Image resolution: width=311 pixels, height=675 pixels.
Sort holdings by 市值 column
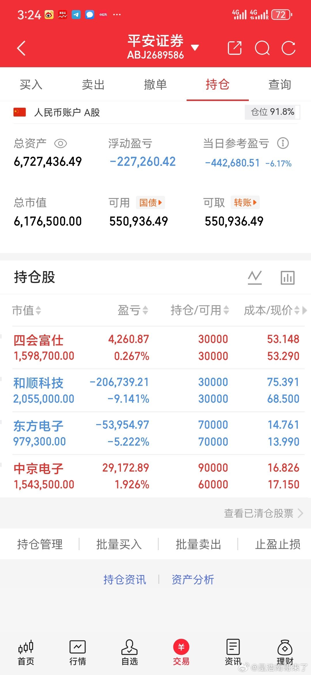click(26, 310)
